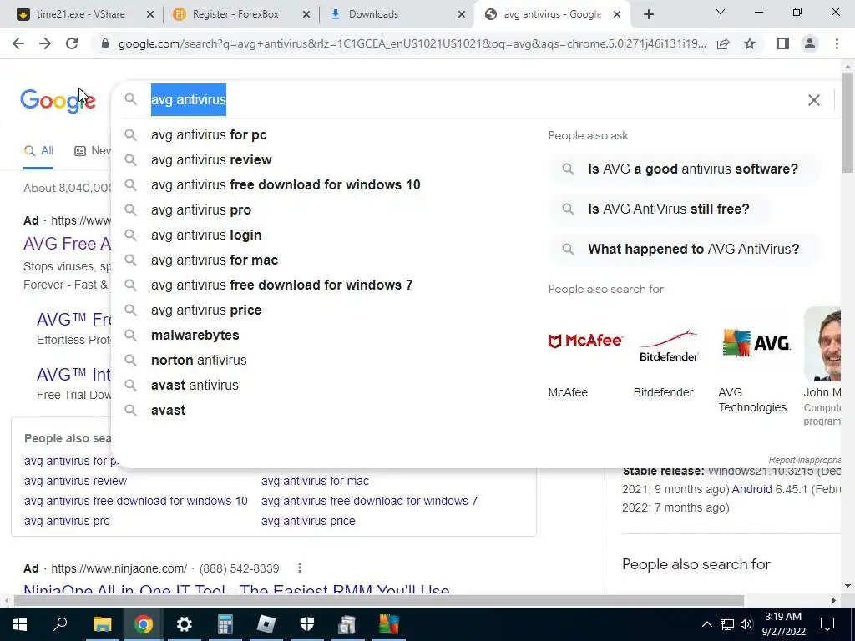The width and height of the screenshot is (855, 641).
Task: Click Is AVG AntiVirus still free?
Action: pyautogui.click(x=660, y=209)
